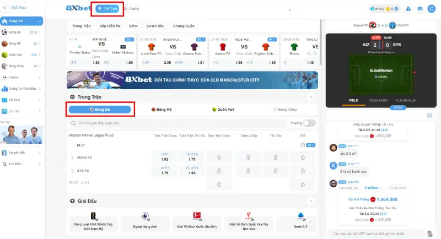Toggle the Thưởng switch
The image size is (441, 239).
[309, 123]
